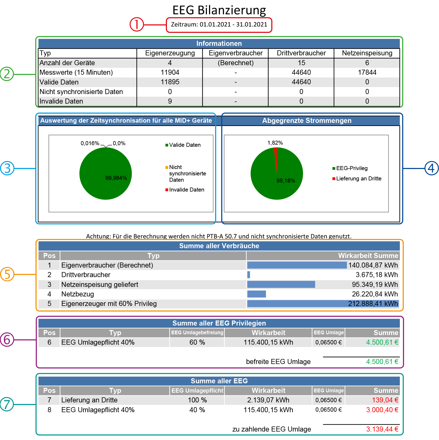Select the Zeitraum date range box

click(219, 25)
